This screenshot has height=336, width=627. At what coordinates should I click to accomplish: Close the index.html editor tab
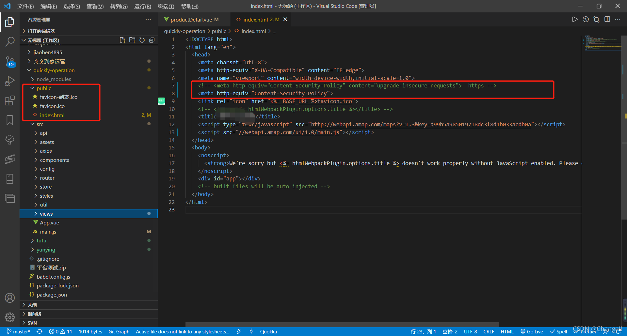pyautogui.click(x=285, y=20)
